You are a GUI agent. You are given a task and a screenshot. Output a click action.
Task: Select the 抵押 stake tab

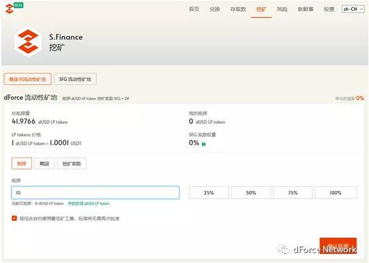21,164
